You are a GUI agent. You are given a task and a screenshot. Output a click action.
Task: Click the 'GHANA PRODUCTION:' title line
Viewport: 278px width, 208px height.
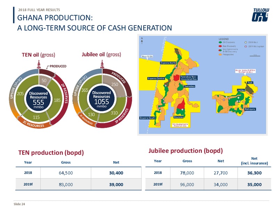(55, 18)
